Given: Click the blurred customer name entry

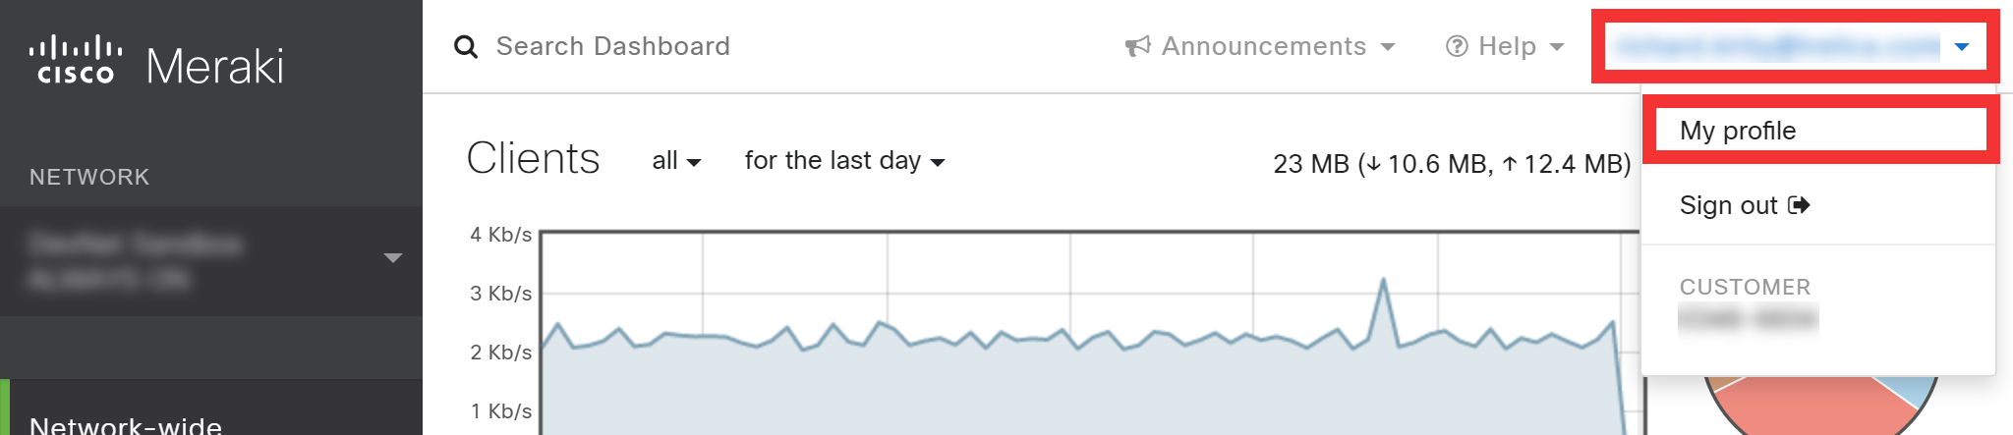Looking at the screenshot, I should [x=1749, y=318].
